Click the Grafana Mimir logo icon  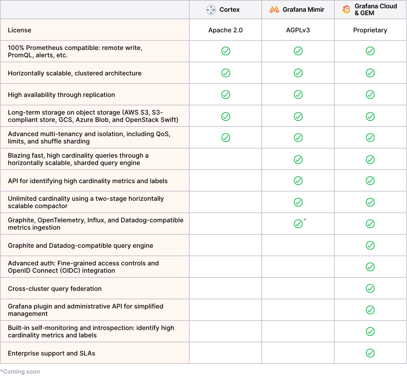(x=274, y=10)
